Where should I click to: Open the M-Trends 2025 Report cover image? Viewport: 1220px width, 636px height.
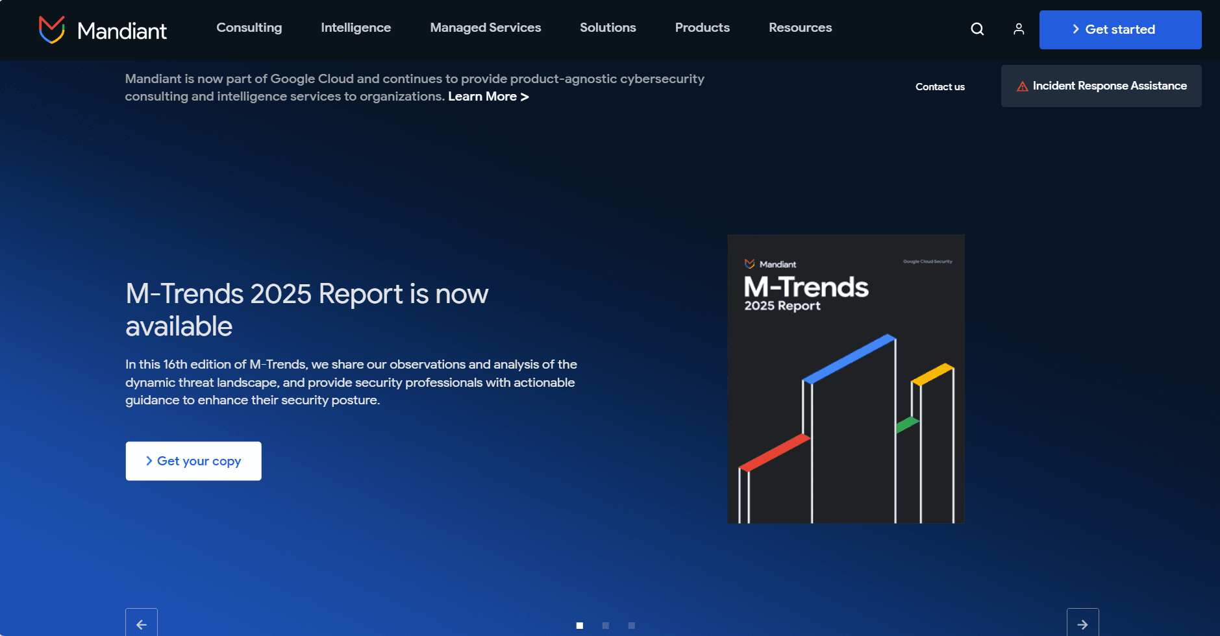846,379
